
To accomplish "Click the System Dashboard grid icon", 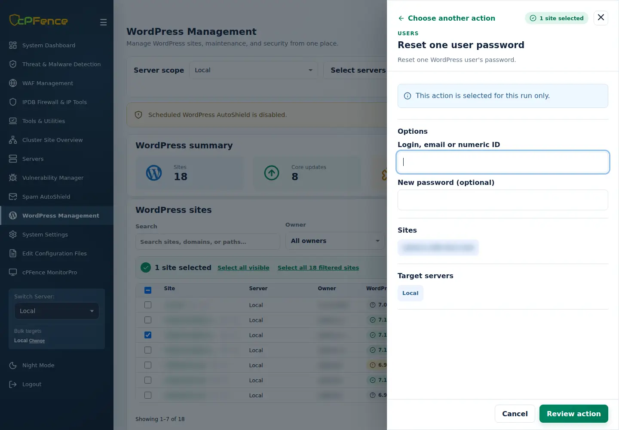I will click(13, 45).
